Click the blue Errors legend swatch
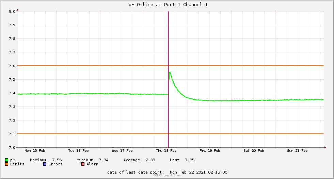This screenshot has height=179, width=334. click(45, 164)
